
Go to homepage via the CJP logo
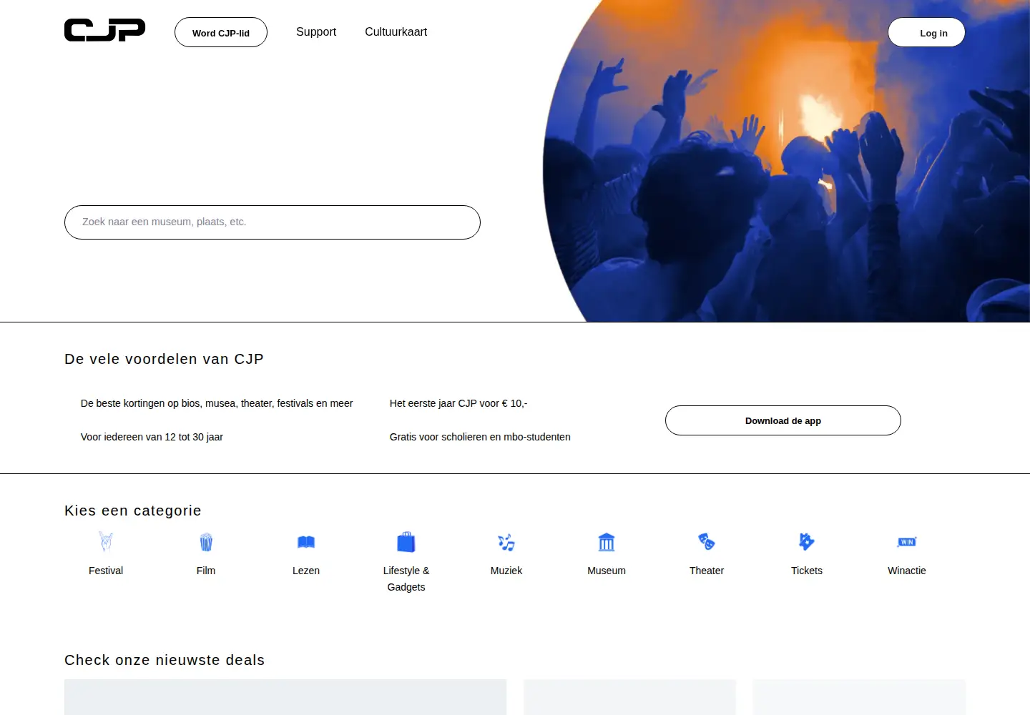coord(104,30)
